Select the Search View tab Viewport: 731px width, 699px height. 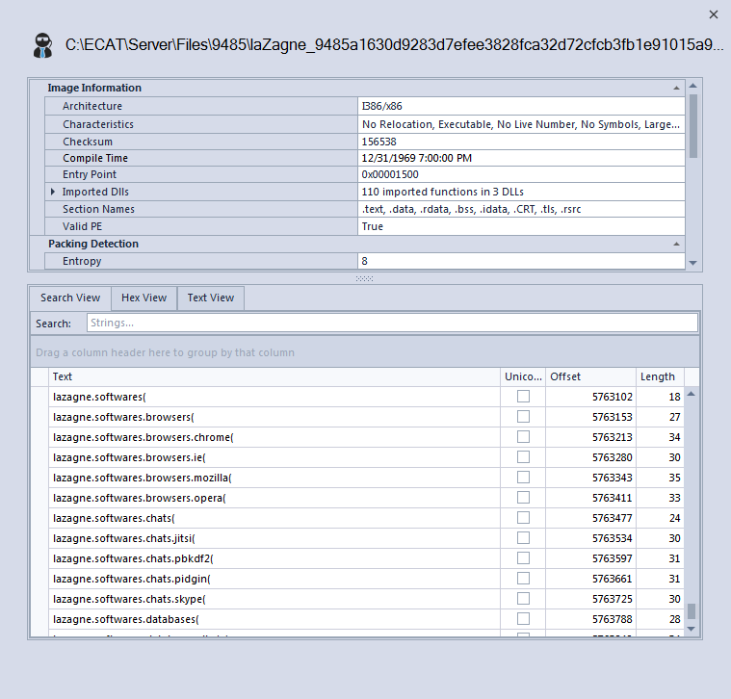point(70,298)
